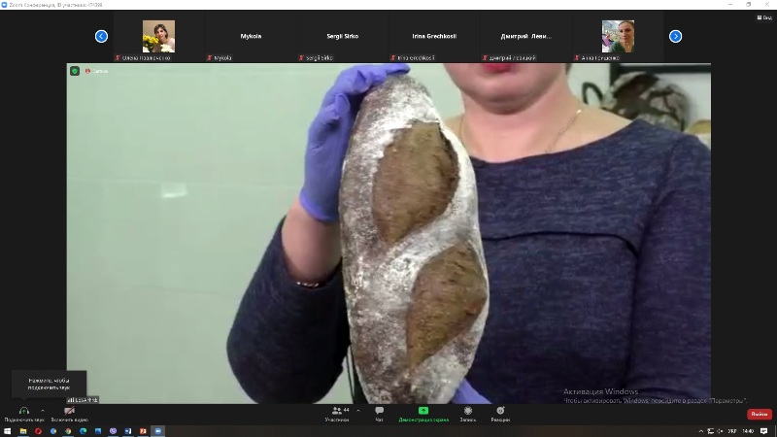
Task: Select Irina Grechkosii's participant tile
Action: (x=437, y=37)
